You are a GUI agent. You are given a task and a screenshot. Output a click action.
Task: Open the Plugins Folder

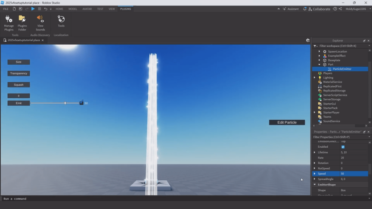[x=22, y=23]
